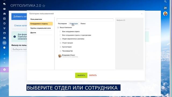Click 'Отдел маркетинга и рекламы' label
The height and width of the screenshot is (97, 172).
73,39
